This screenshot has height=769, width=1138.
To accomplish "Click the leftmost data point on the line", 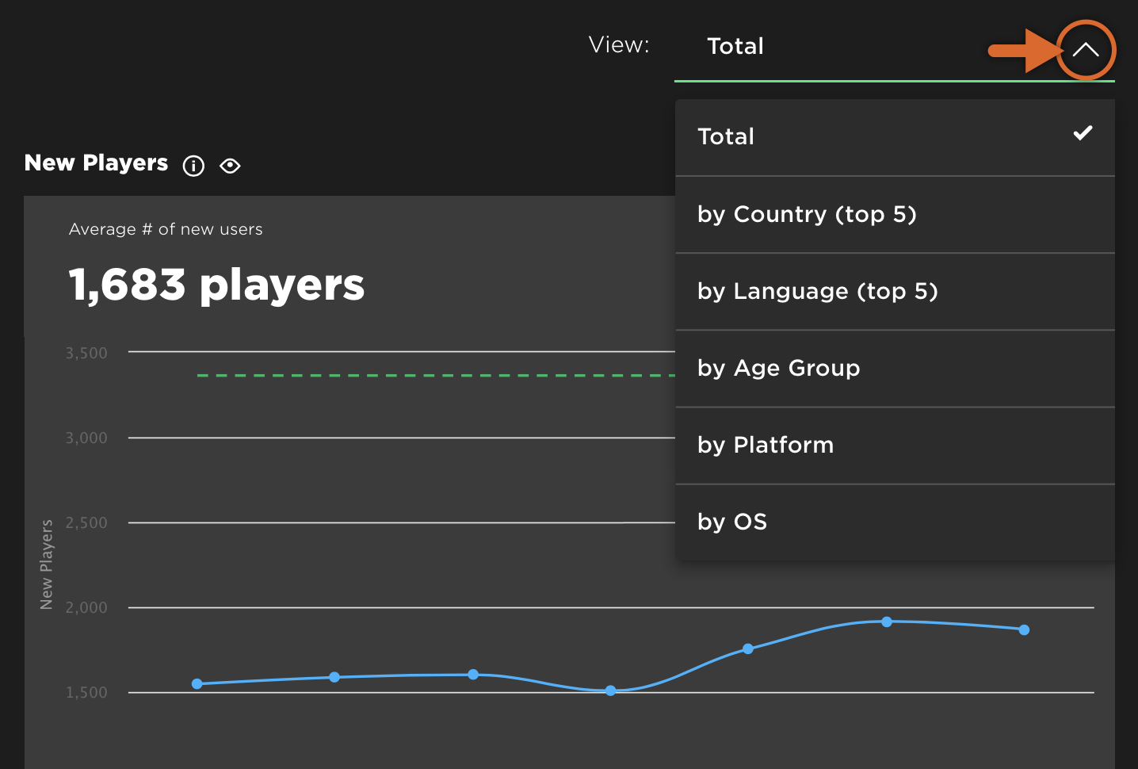I will point(197,683).
